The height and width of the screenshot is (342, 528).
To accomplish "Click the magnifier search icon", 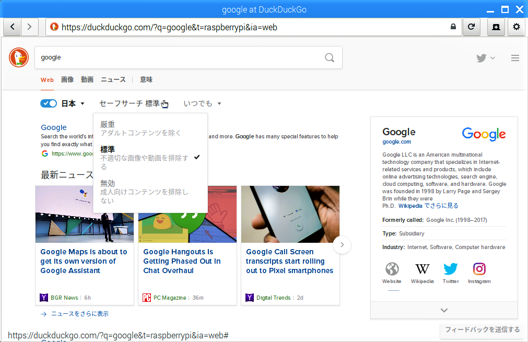I will 330,58.
